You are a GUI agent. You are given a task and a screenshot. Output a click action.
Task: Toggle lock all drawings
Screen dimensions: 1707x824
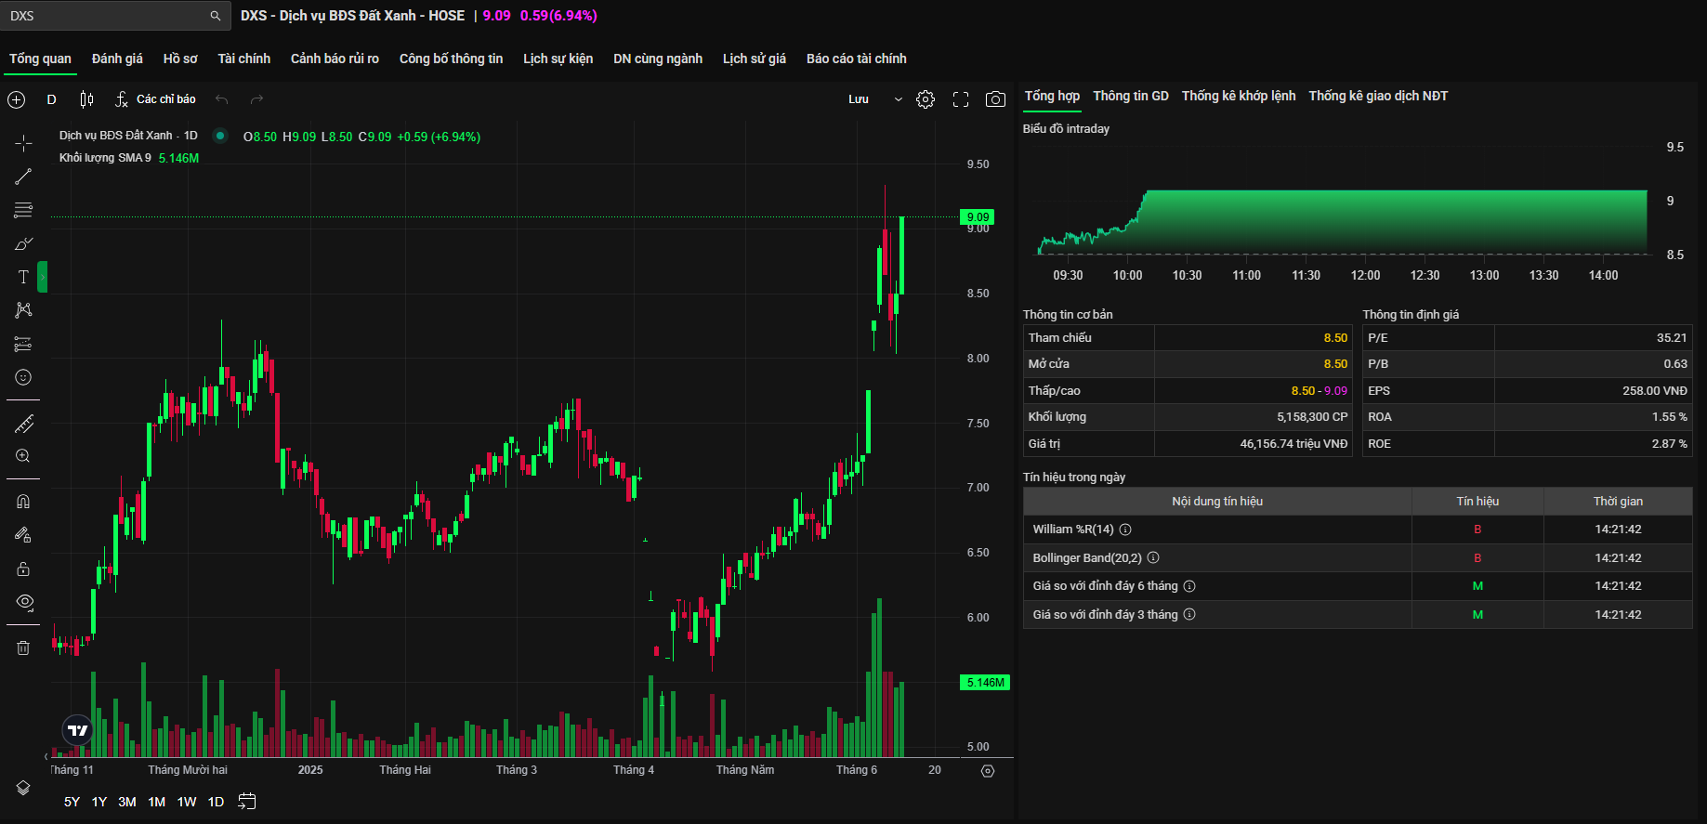pos(24,569)
